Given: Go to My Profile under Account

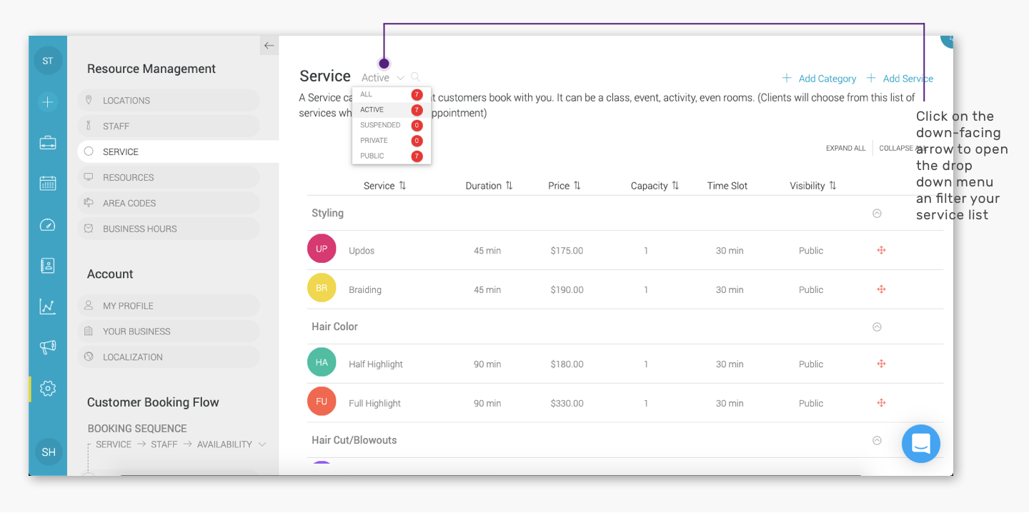Looking at the screenshot, I should pyautogui.click(x=169, y=306).
